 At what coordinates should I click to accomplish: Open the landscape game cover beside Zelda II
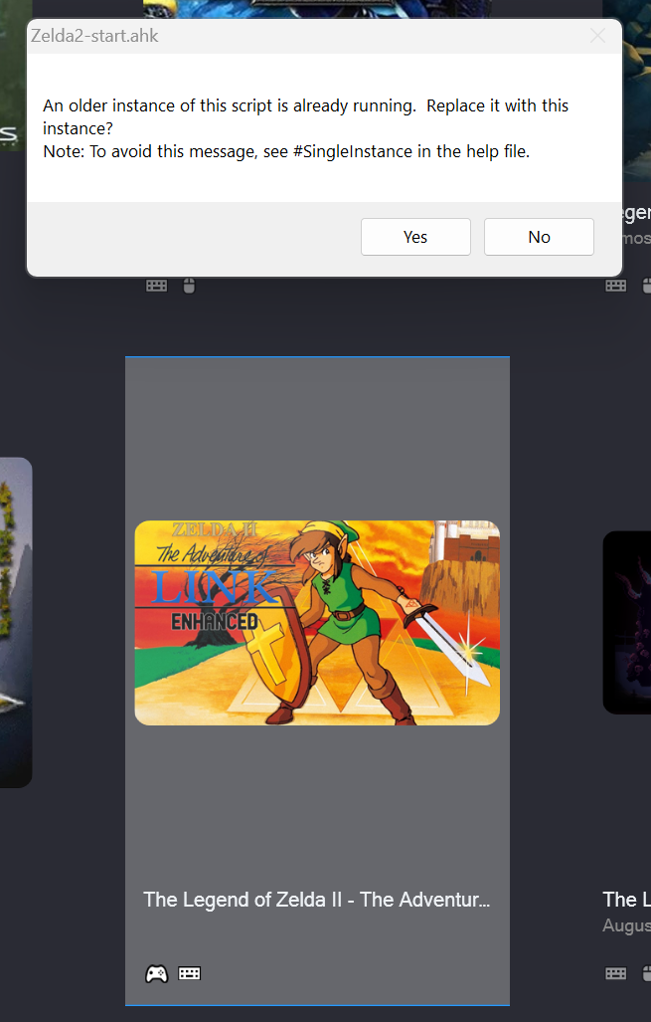pos(16,623)
